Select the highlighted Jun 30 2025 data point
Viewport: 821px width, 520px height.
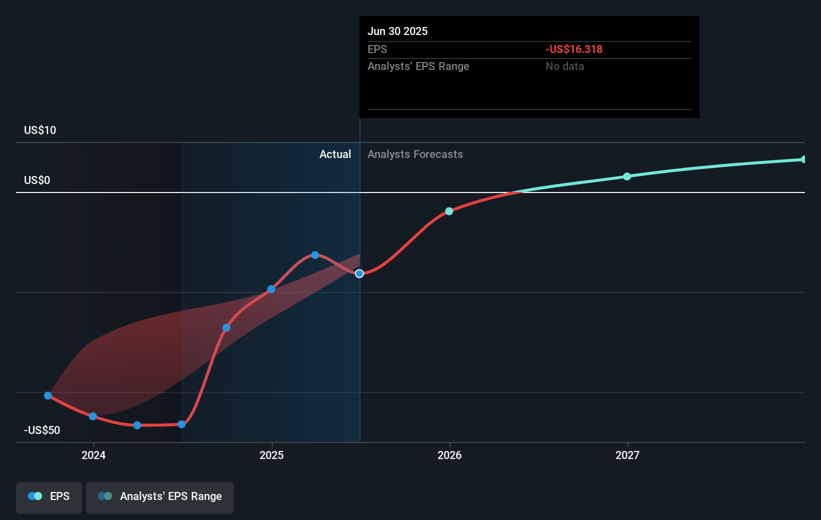tap(359, 273)
